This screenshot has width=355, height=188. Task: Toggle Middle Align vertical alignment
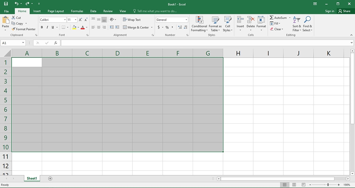99,20
